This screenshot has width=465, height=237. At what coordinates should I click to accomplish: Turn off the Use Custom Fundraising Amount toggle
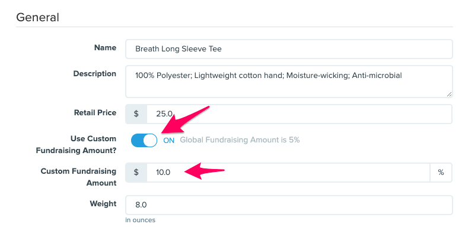pos(144,140)
